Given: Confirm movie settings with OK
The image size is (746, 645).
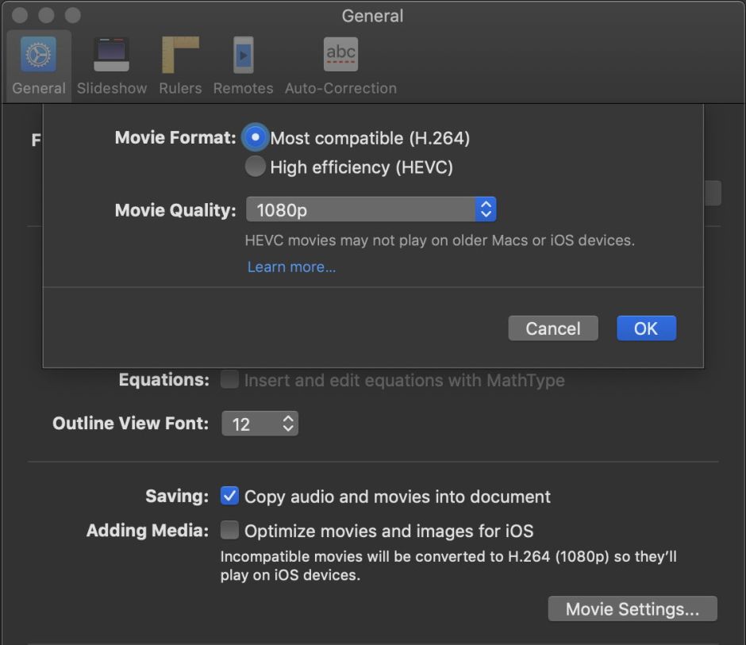Looking at the screenshot, I should (646, 328).
